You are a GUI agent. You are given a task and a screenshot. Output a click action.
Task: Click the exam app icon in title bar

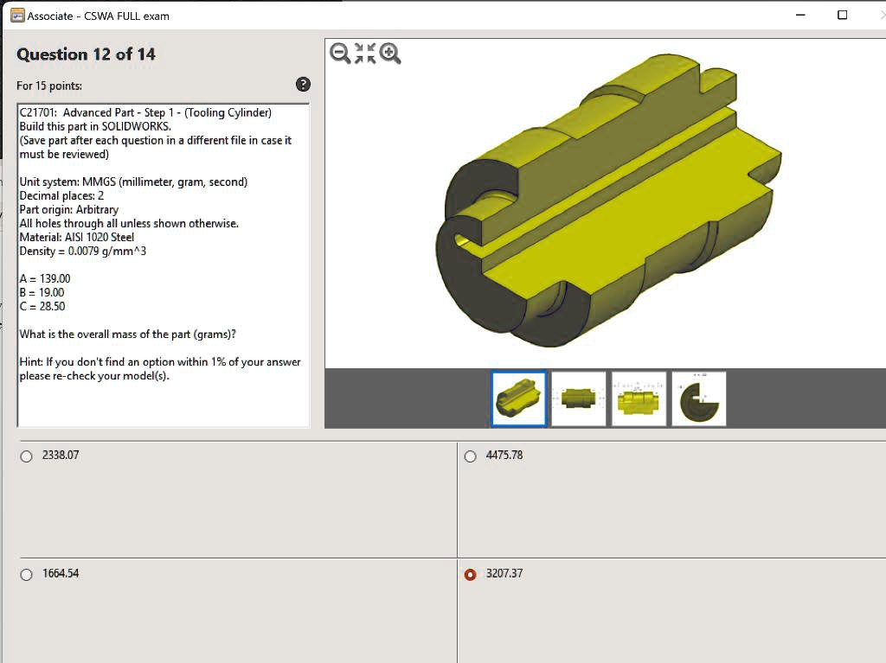(x=17, y=16)
